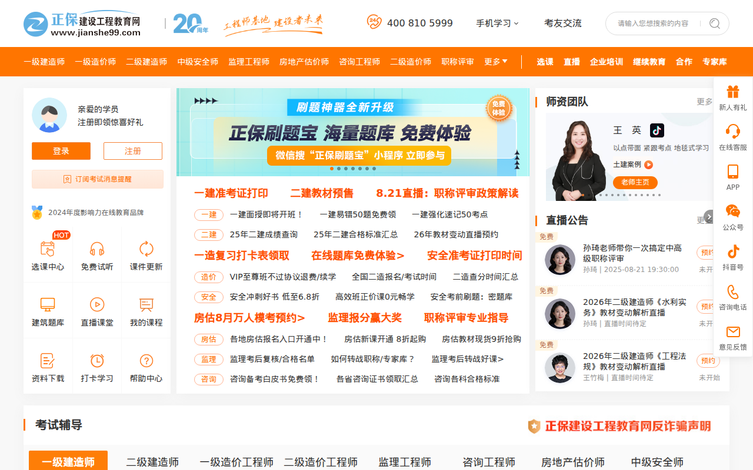Open 抖音号 TikTok icon in sidebar
753x470 pixels.
pyautogui.click(x=732, y=251)
